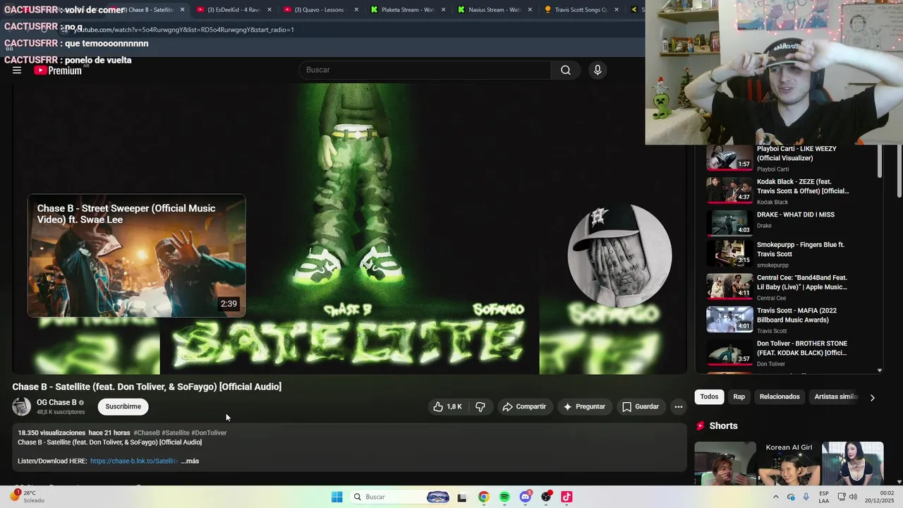
Task: Click the playlist panel scrollbar
Action: click(880, 162)
